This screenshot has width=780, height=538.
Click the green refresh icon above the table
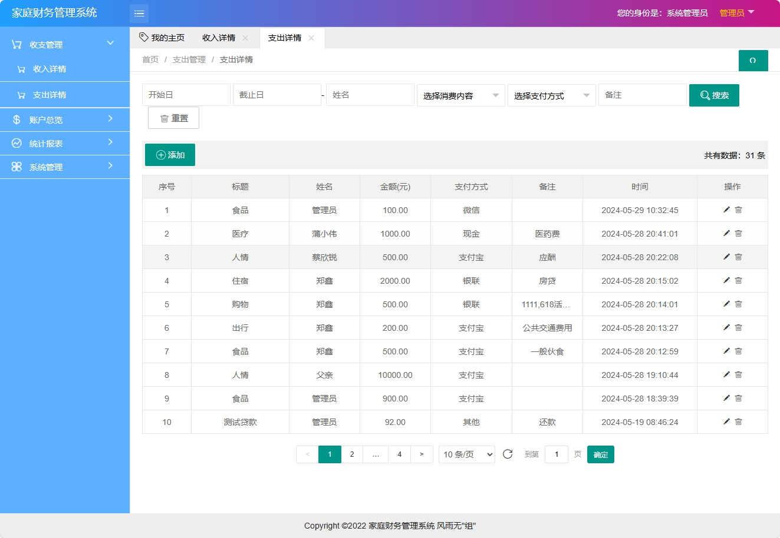[753, 60]
